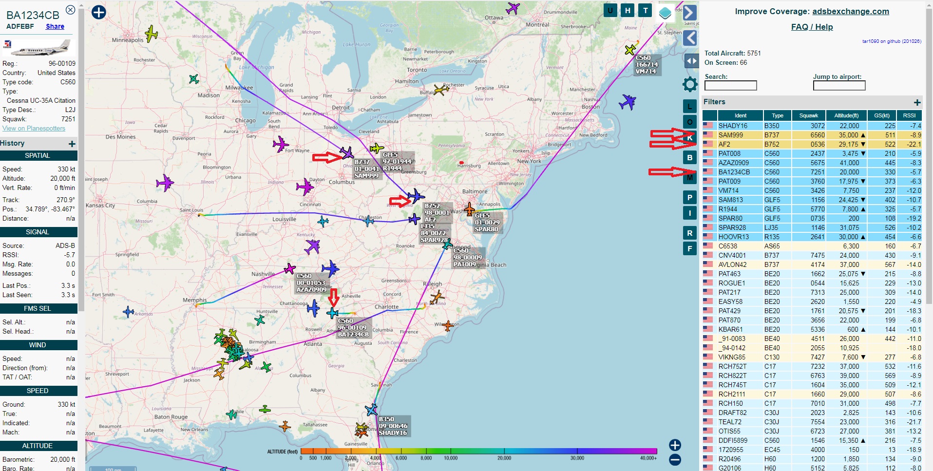Click the plus circle beside the info panel

(x=98, y=12)
